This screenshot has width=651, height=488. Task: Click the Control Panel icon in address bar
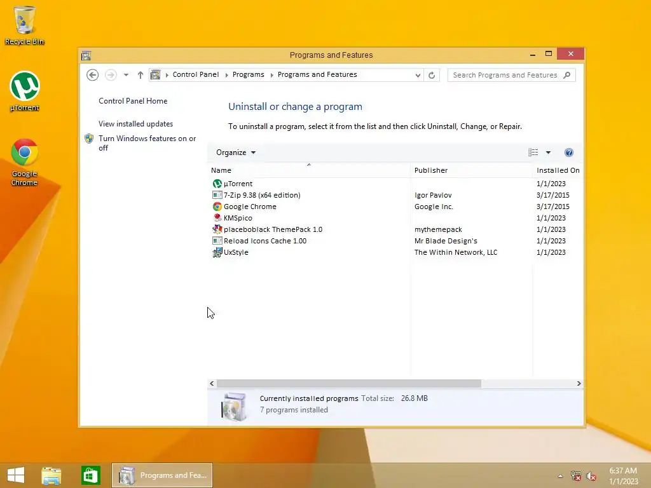[155, 75]
